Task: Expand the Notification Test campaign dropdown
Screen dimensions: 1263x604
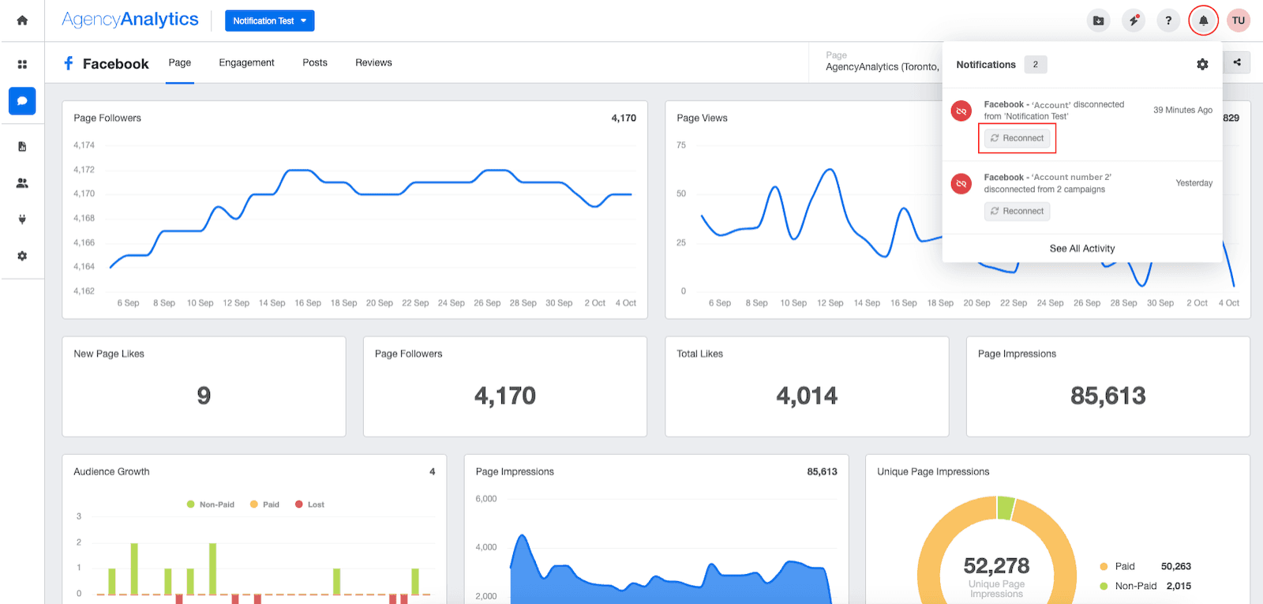Action: (269, 21)
